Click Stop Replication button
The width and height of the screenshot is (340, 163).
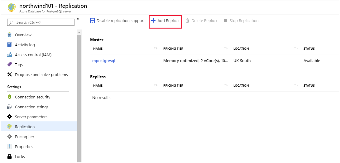(241, 20)
